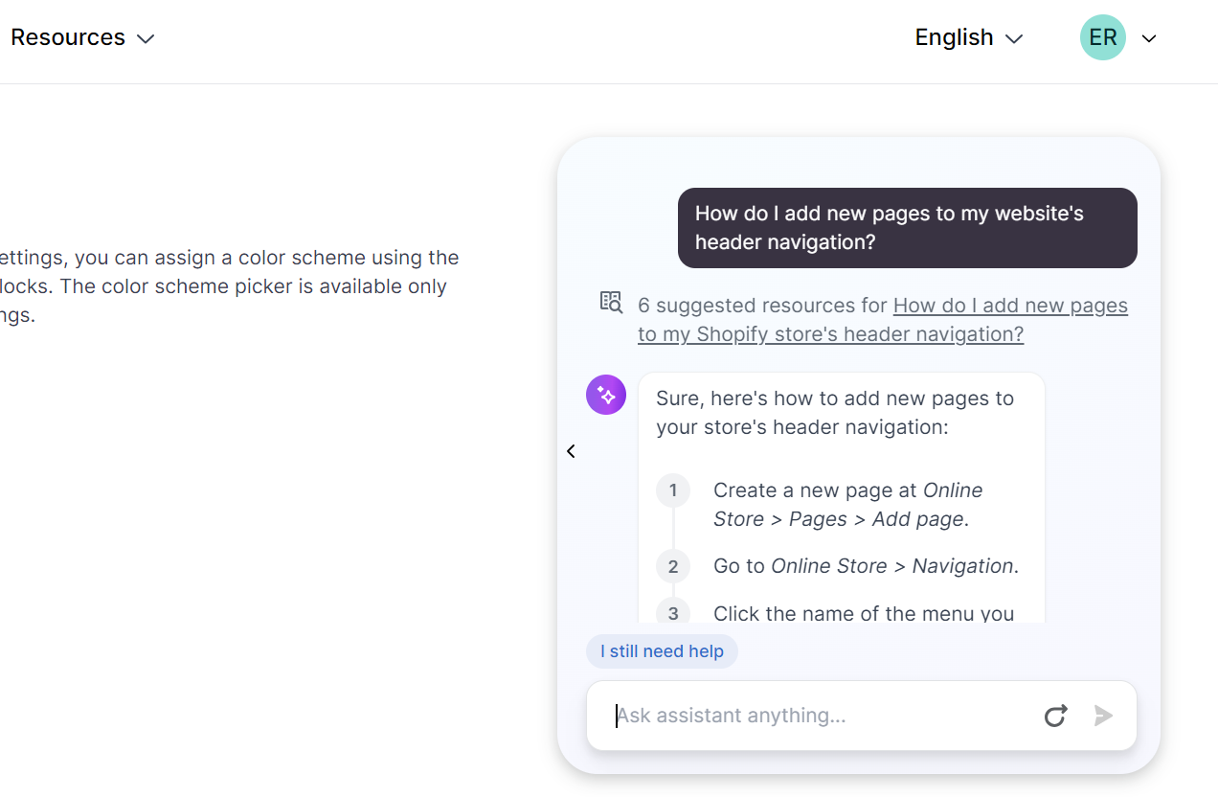Click the 'I still need help' button
The image size is (1218, 797).
pos(662,650)
